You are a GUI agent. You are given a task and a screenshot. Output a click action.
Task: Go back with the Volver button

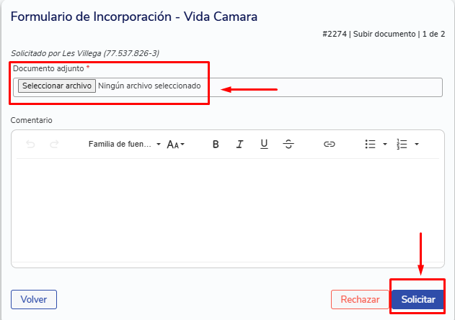pos(34,299)
